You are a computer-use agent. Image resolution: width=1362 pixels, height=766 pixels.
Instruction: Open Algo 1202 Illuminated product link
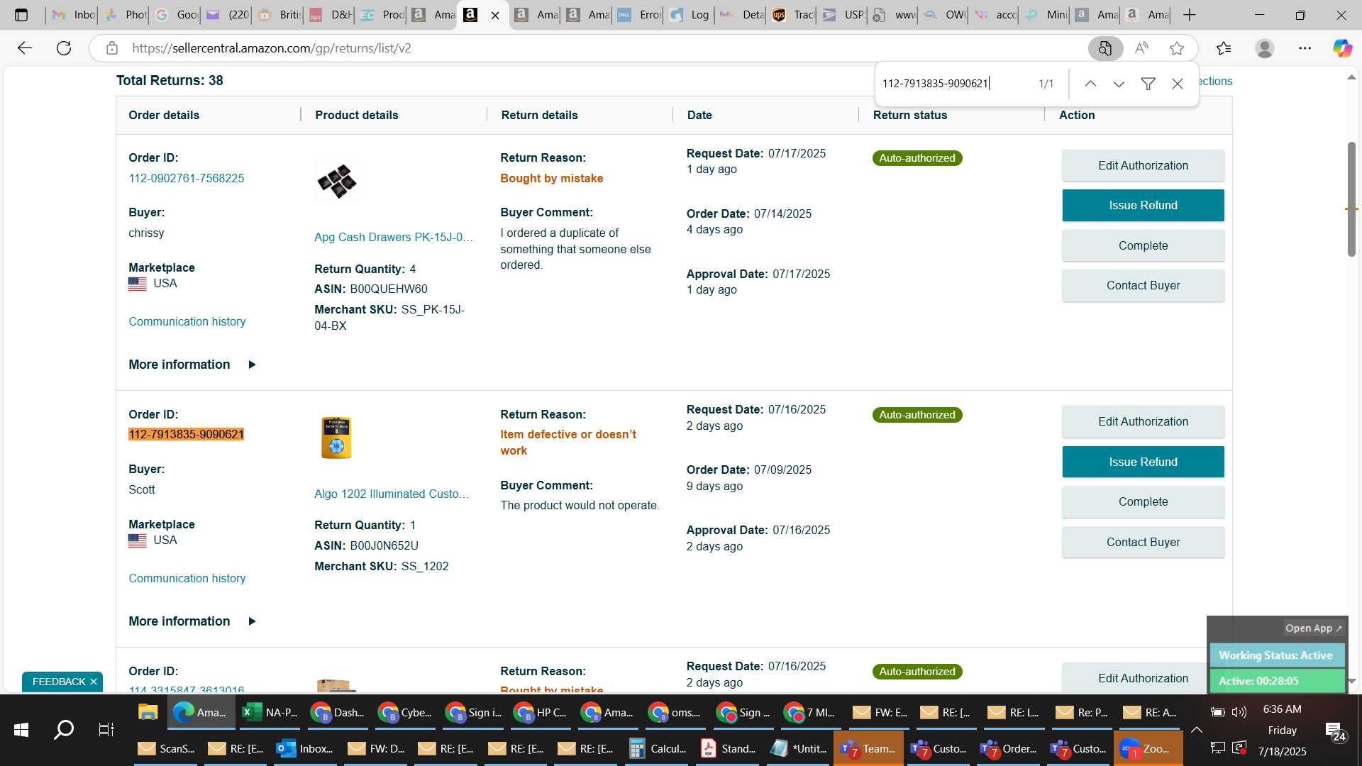click(392, 494)
